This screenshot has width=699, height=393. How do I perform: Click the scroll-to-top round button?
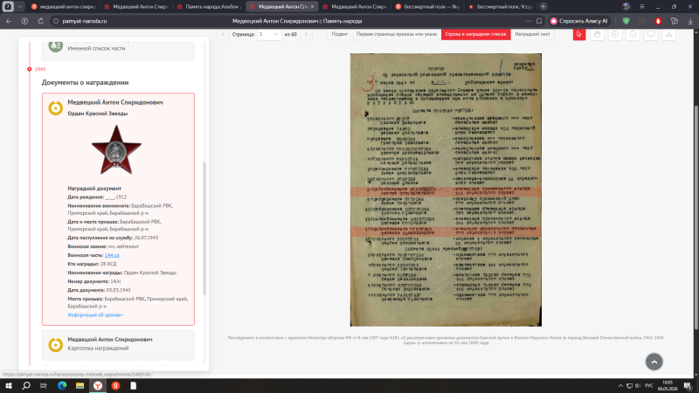point(654,362)
